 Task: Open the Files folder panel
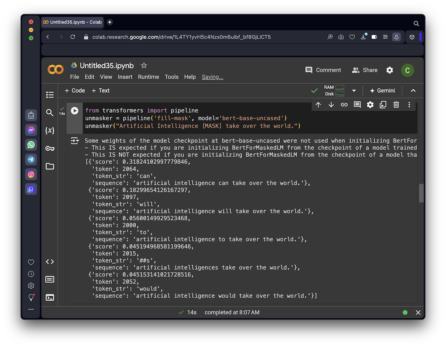[x=50, y=166]
